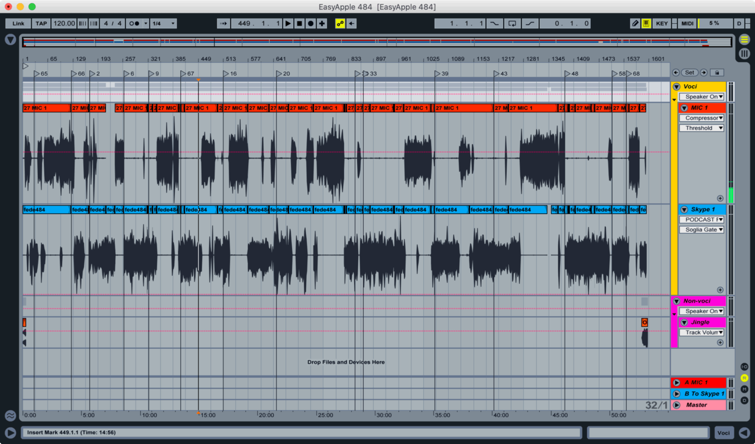Click locator marker 20 in timeline
Screen dimensions: 755x444
(x=279, y=74)
